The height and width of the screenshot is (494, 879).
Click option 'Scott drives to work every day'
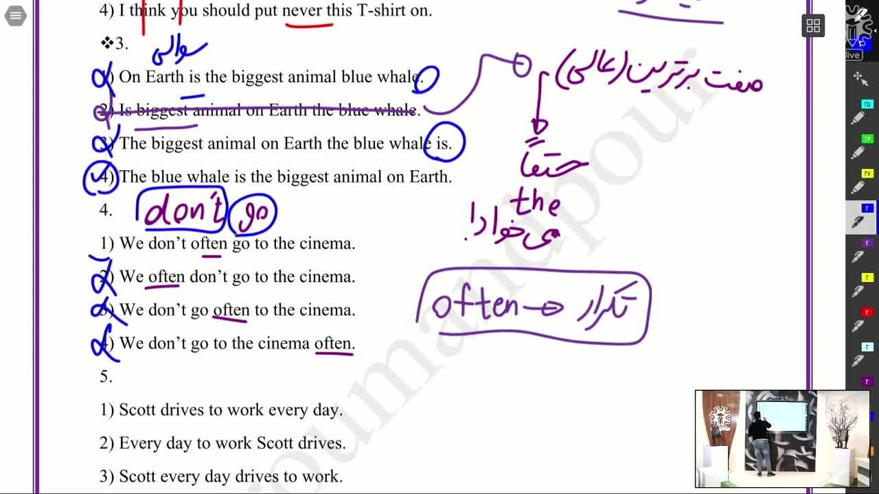[230, 410]
